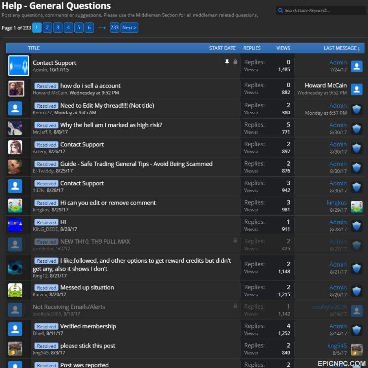Sort by Replies column header

(x=252, y=48)
